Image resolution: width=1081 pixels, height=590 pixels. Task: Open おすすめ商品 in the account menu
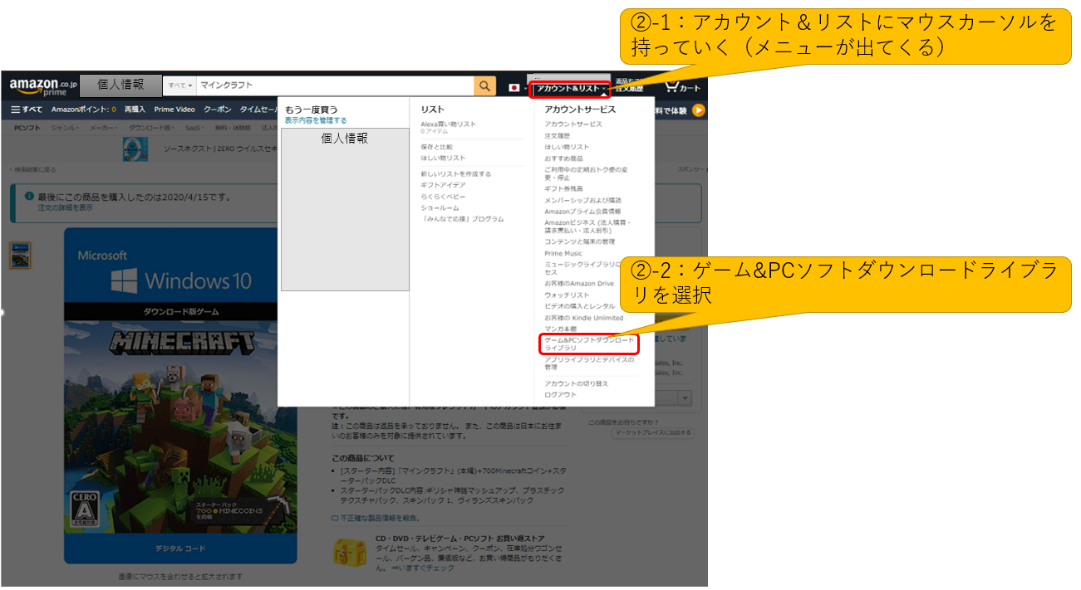click(563, 158)
